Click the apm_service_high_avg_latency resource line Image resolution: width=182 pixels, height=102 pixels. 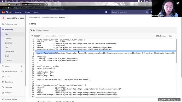pos(61,85)
